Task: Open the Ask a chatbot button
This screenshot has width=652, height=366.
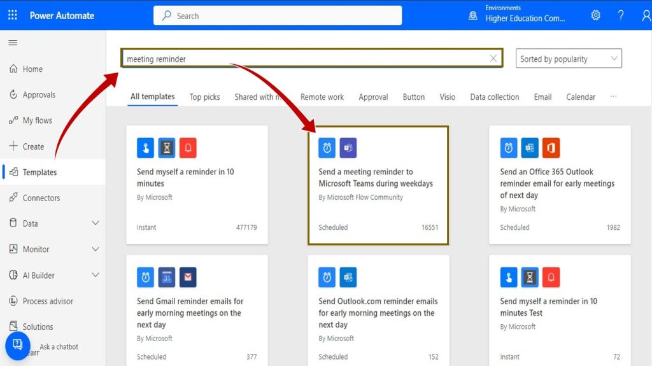Action: [17, 346]
